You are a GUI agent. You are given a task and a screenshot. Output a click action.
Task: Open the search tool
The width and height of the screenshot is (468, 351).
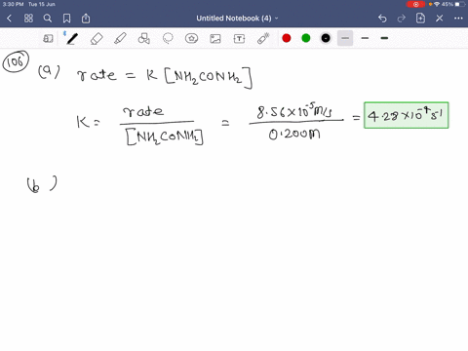[x=48, y=19]
